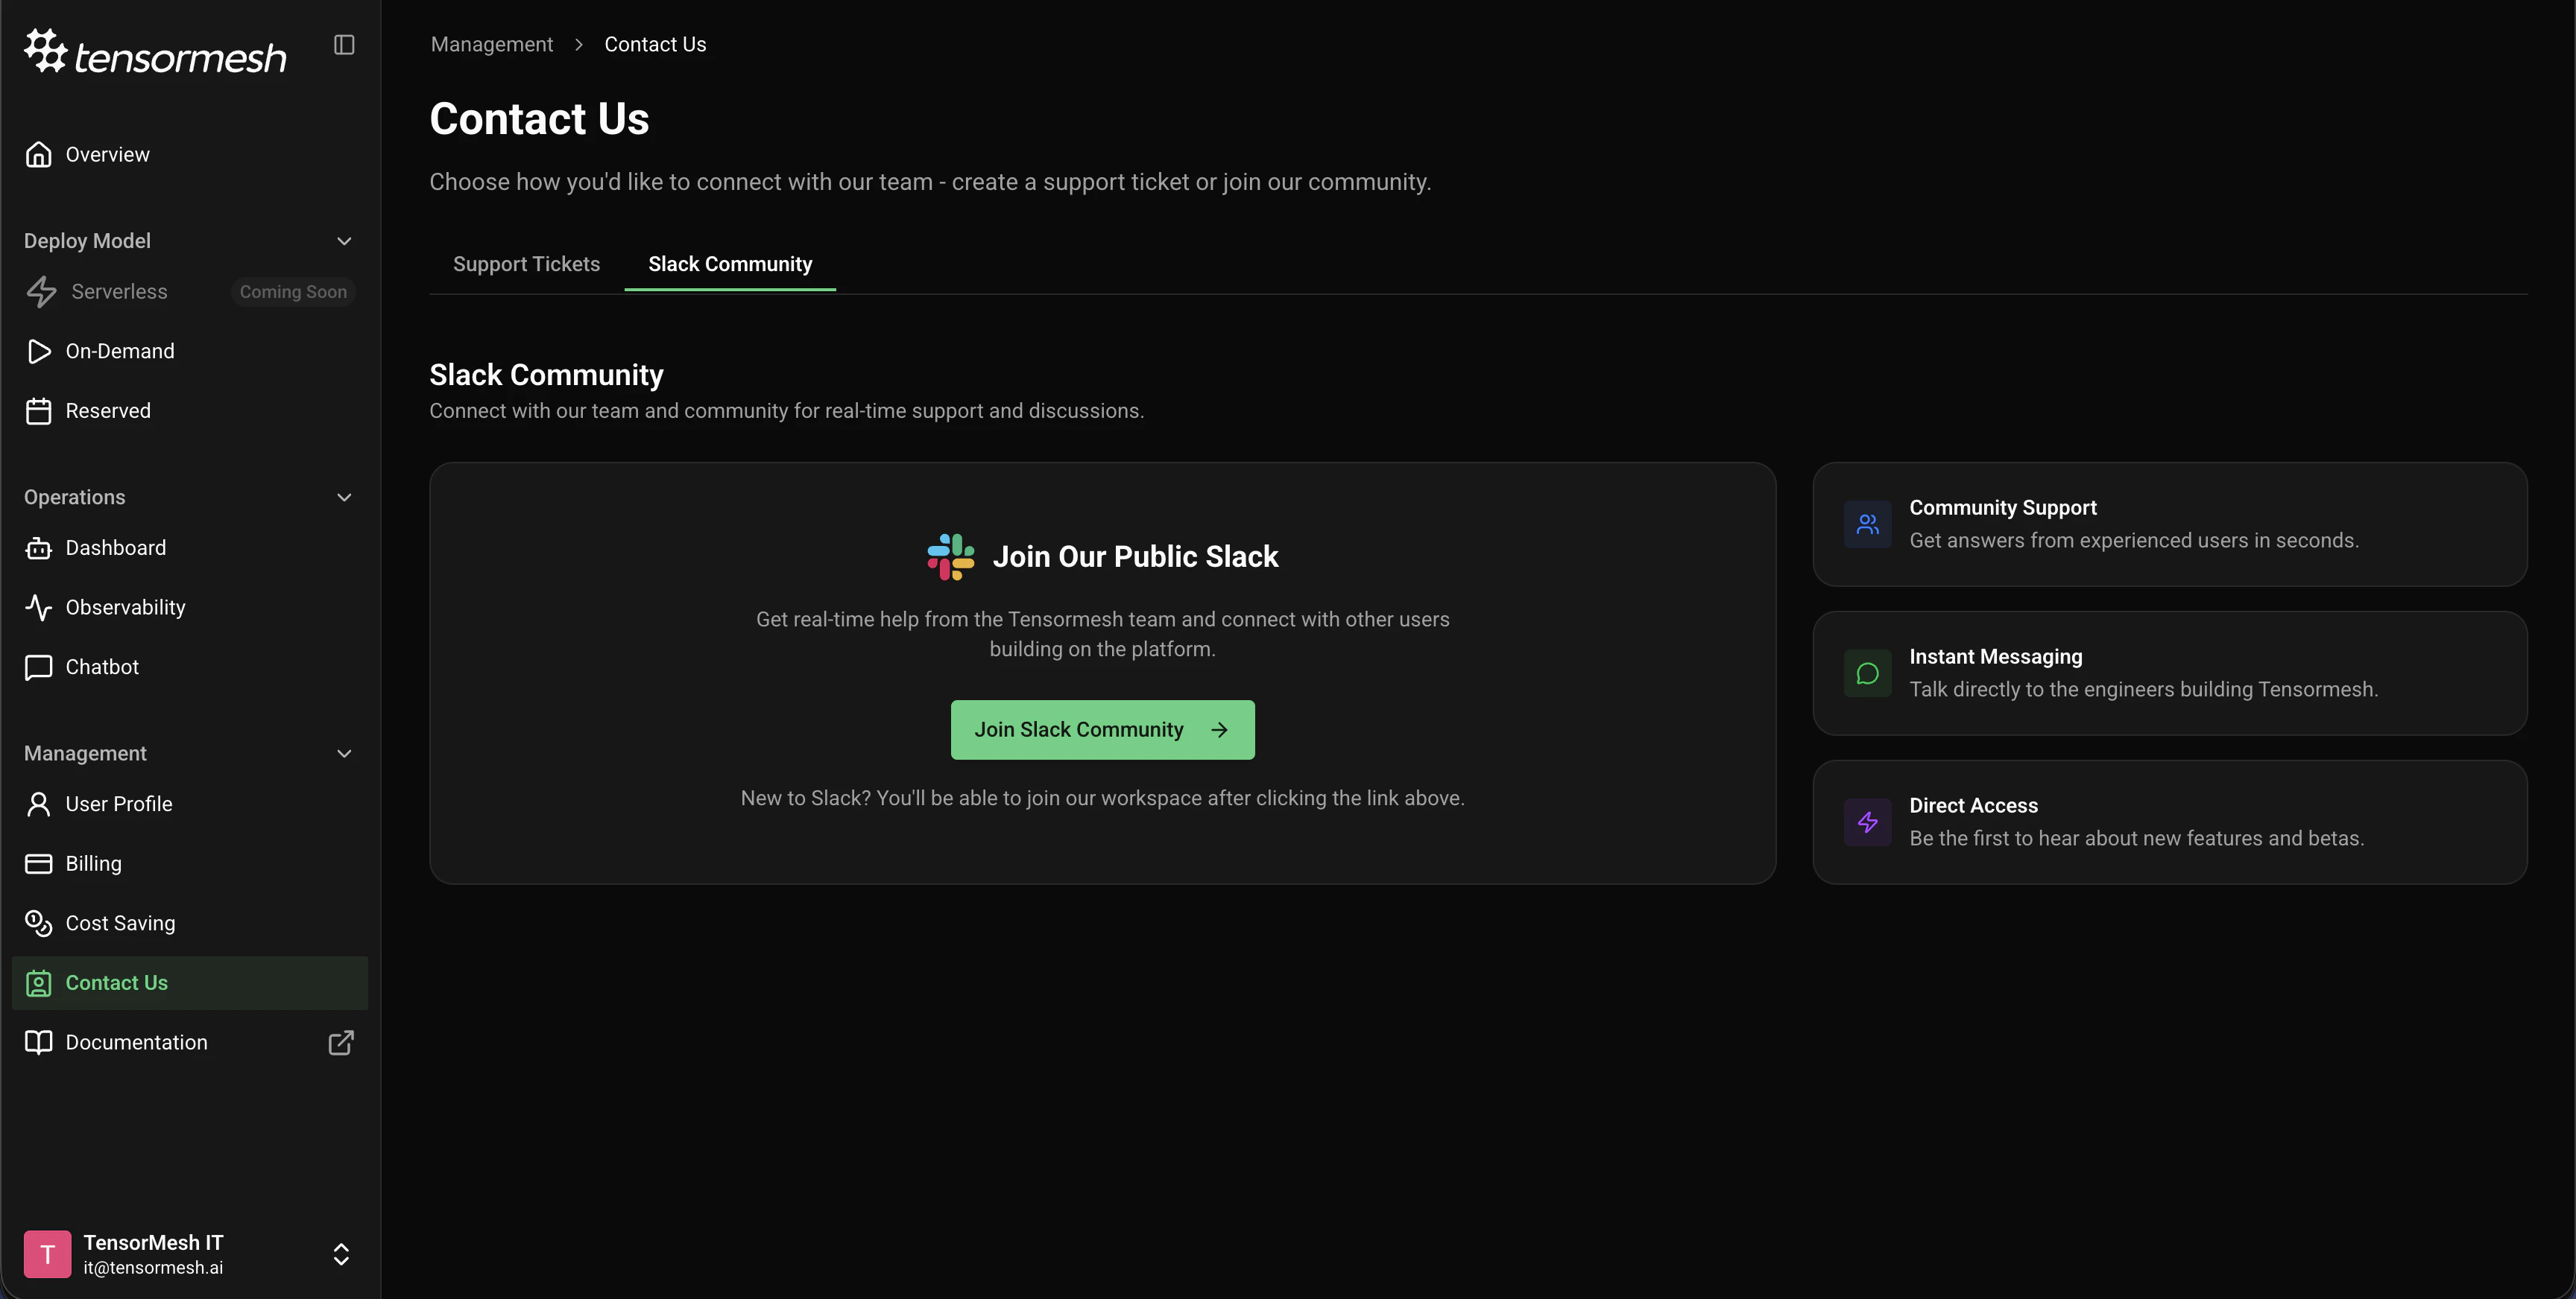2576x1299 pixels.
Task: Click the Community Support card
Action: pyautogui.click(x=2169, y=524)
